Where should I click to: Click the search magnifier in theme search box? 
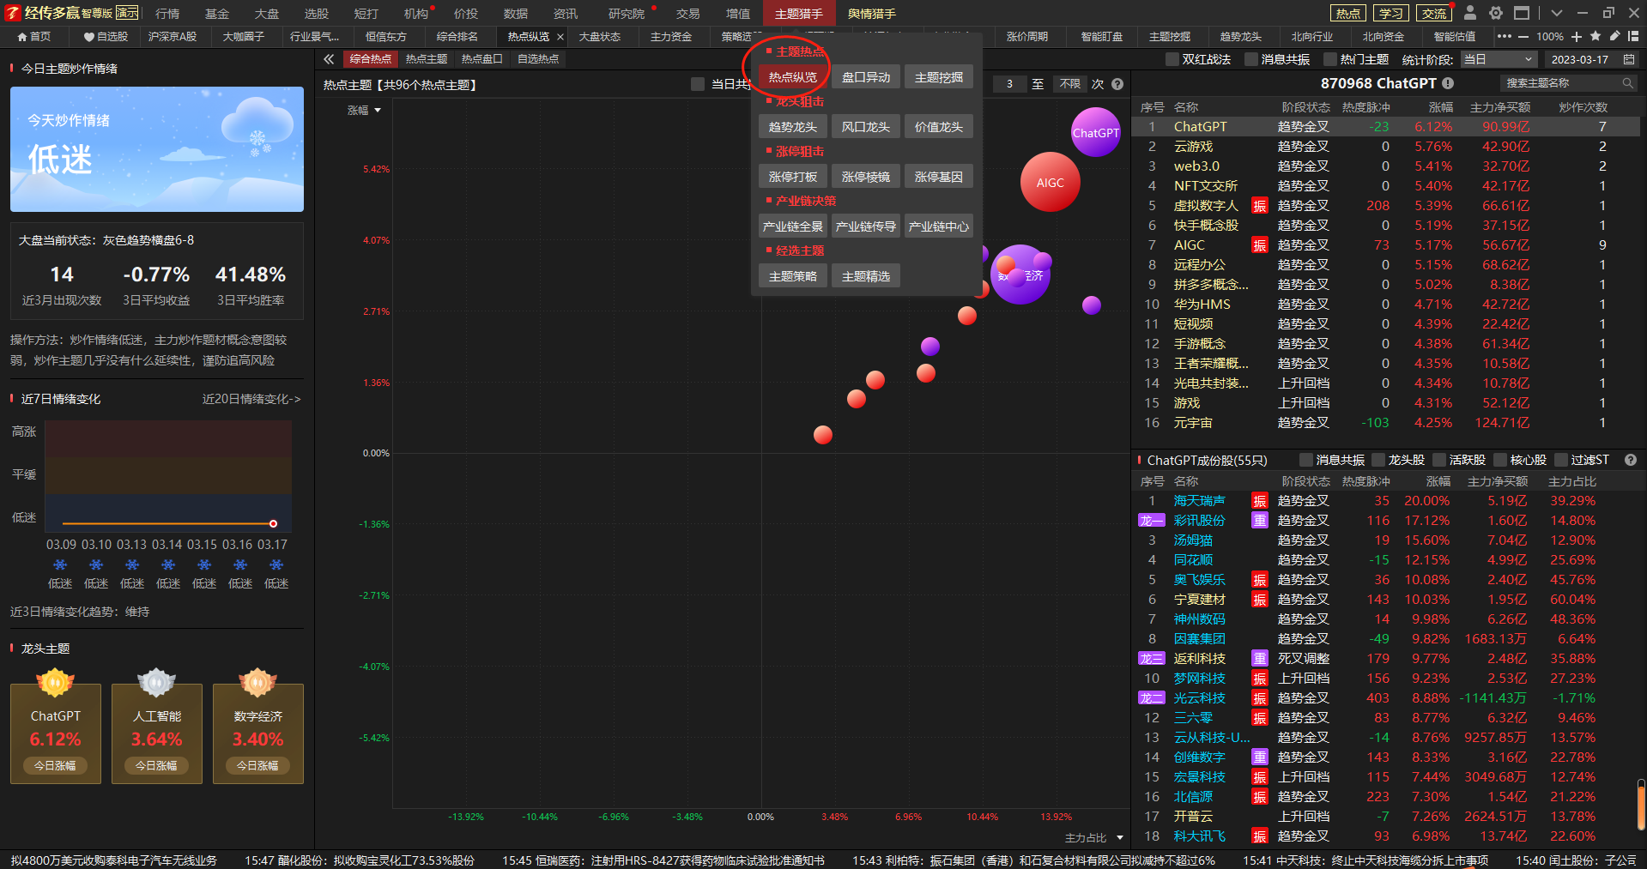click(x=1627, y=83)
